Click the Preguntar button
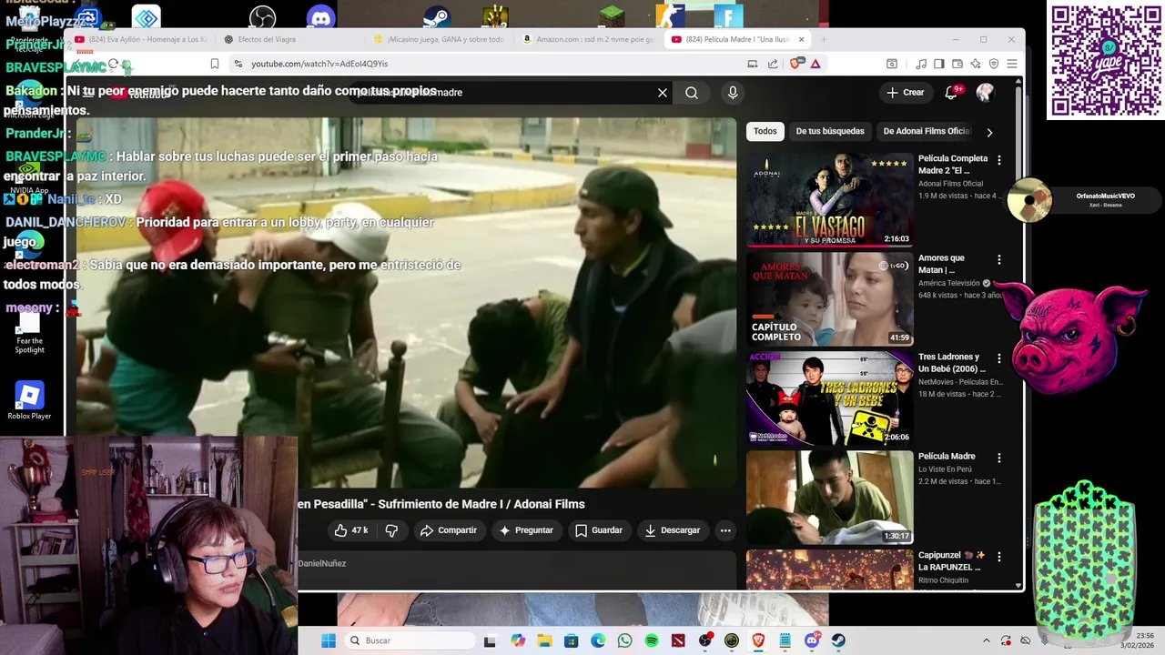Viewport: 1165px width, 655px height. pyautogui.click(x=526, y=530)
